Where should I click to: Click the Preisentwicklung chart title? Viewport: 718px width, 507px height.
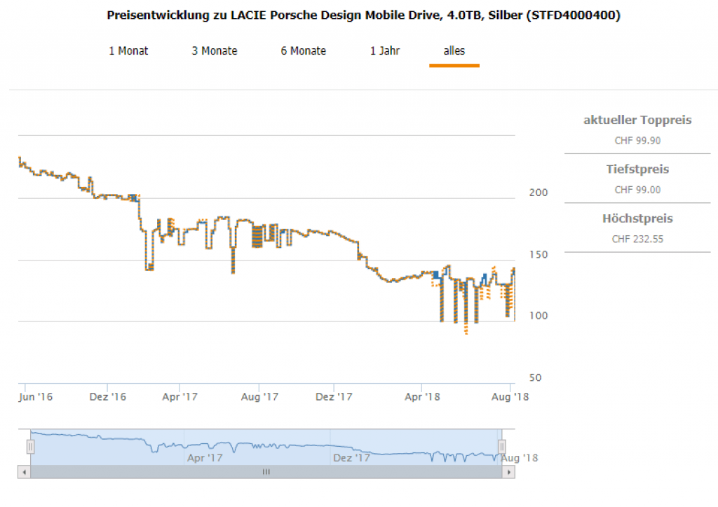click(x=363, y=15)
